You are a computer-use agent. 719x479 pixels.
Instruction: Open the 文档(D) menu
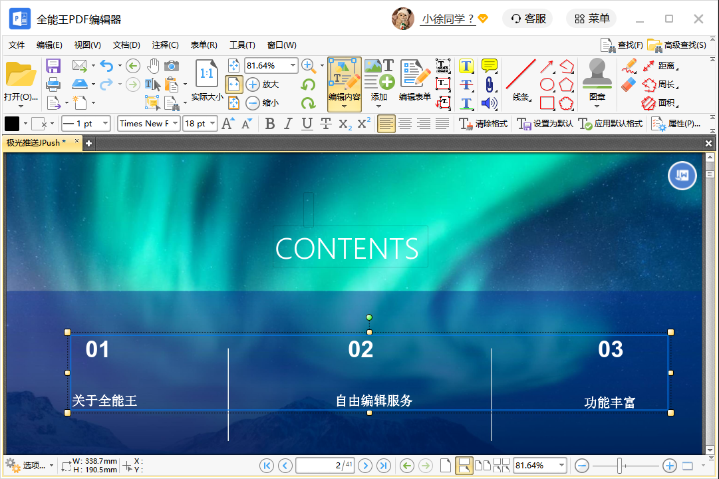[x=126, y=45]
